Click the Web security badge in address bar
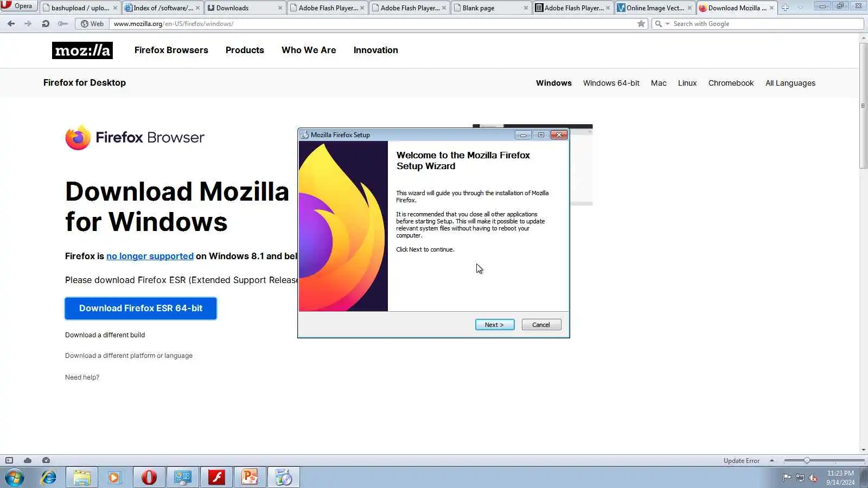 [x=92, y=24]
